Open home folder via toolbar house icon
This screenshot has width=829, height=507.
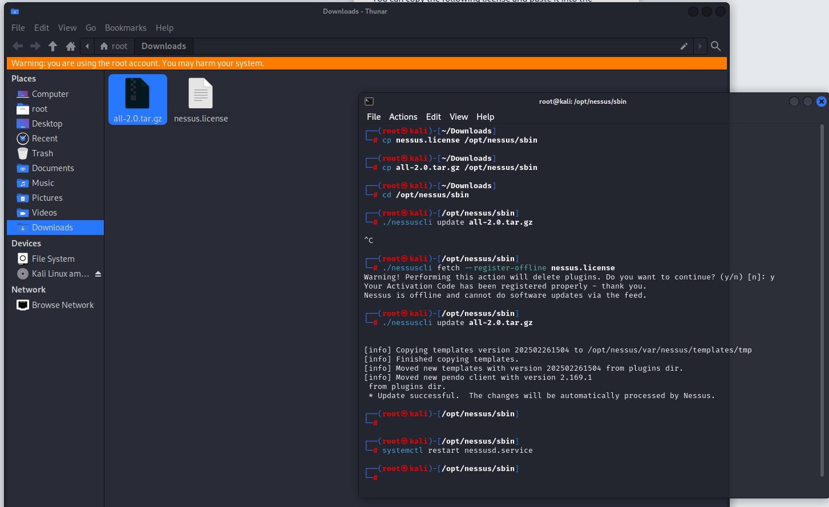pyautogui.click(x=71, y=46)
